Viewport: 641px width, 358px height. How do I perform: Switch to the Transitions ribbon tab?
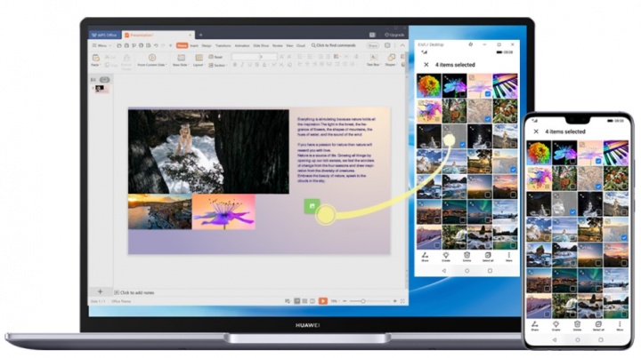click(223, 45)
